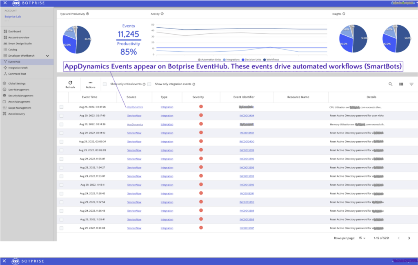Screen dimensions: 418x265
Task: Open the ServiceNow source link for INC0013404
Action: pyautogui.click(x=134, y=116)
